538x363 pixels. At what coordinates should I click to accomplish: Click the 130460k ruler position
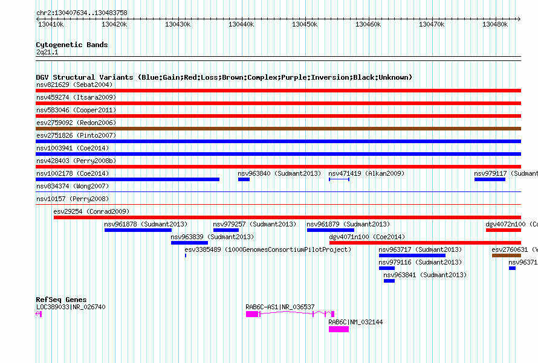click(368, 24)
